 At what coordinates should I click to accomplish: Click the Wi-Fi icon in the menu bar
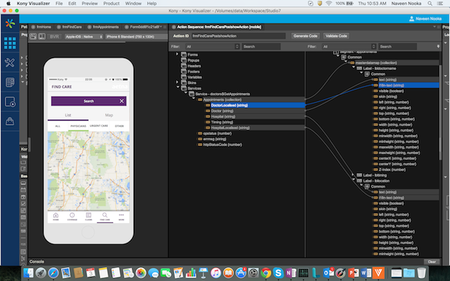pyautogui.click(x=329, y=3)
